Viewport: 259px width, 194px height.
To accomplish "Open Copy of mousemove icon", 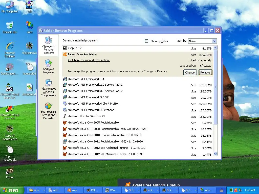I will point(10,133).
